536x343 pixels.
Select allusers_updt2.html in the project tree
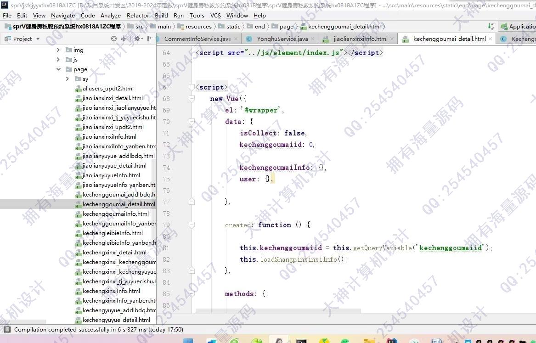tap(108, 89)
